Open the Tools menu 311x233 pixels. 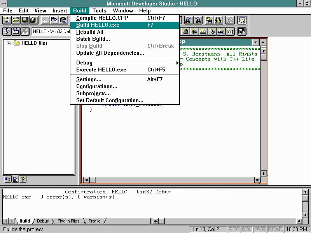[99, 10]
